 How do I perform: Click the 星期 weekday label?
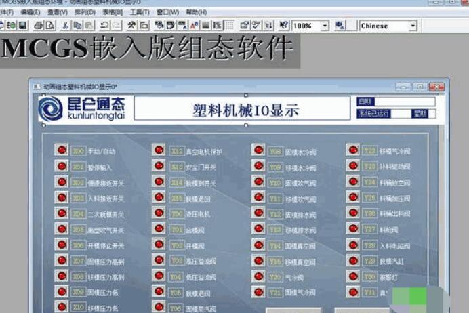(420, 114)
